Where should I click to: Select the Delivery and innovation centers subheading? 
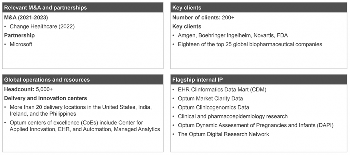coord(45,98)
